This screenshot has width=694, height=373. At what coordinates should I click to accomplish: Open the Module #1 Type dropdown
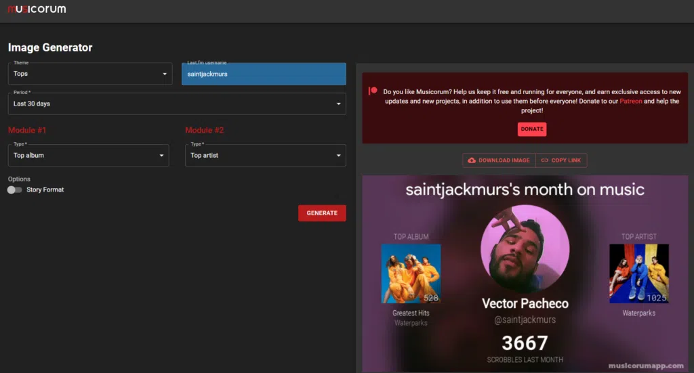pyautogui.click(x=89, y=156)
